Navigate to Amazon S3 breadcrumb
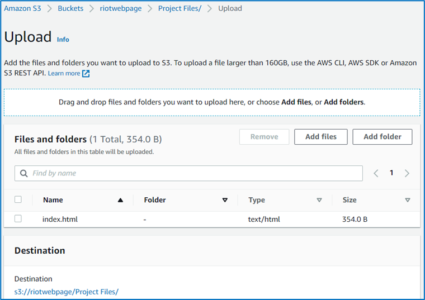This screenshot has height=300, width=425. point(22,8)
